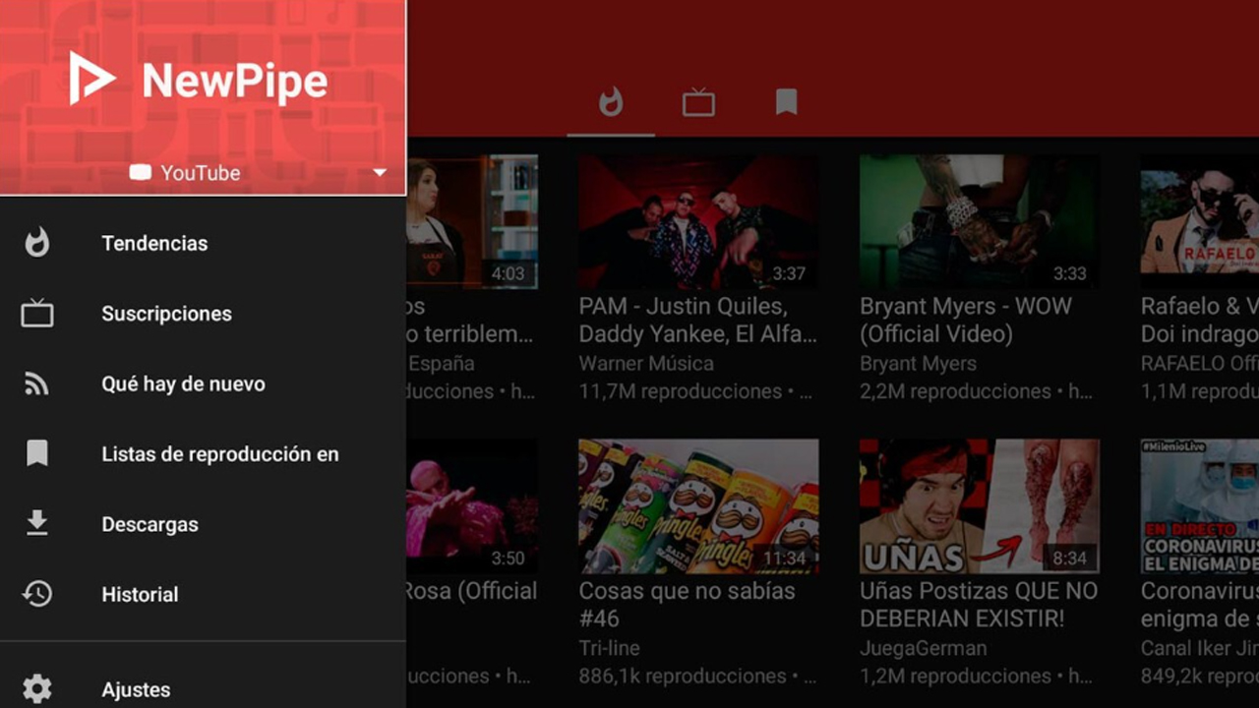Click title Uñas Postizas QUE NO DEBERIAN EXISTIR!

click(979, 605)
